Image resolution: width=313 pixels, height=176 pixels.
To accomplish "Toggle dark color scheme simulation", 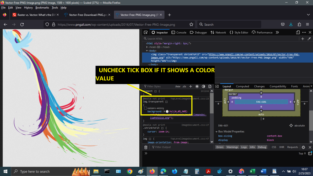I will (203, 86).
